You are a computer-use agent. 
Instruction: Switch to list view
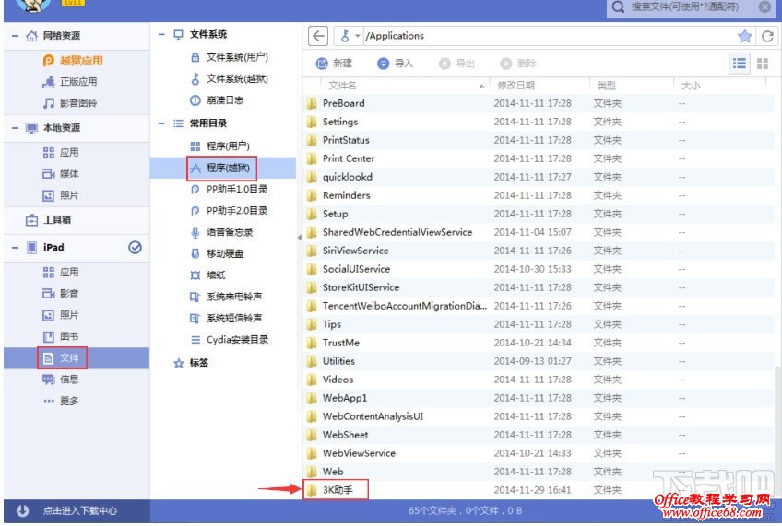pos(739,64)
